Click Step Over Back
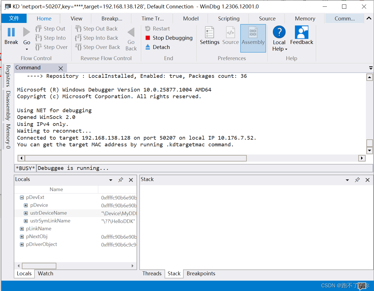 pos(98,47)
